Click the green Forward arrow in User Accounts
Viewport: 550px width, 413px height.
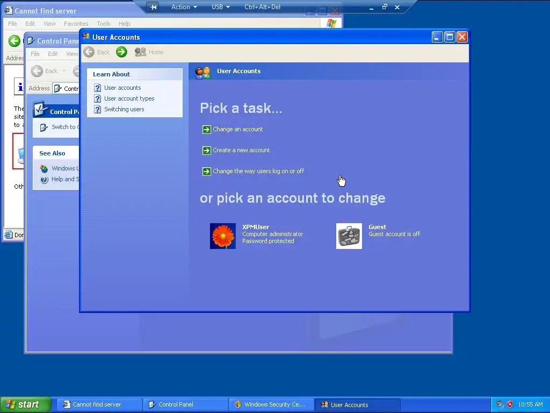pyautogui.click(x=121, y=52)
